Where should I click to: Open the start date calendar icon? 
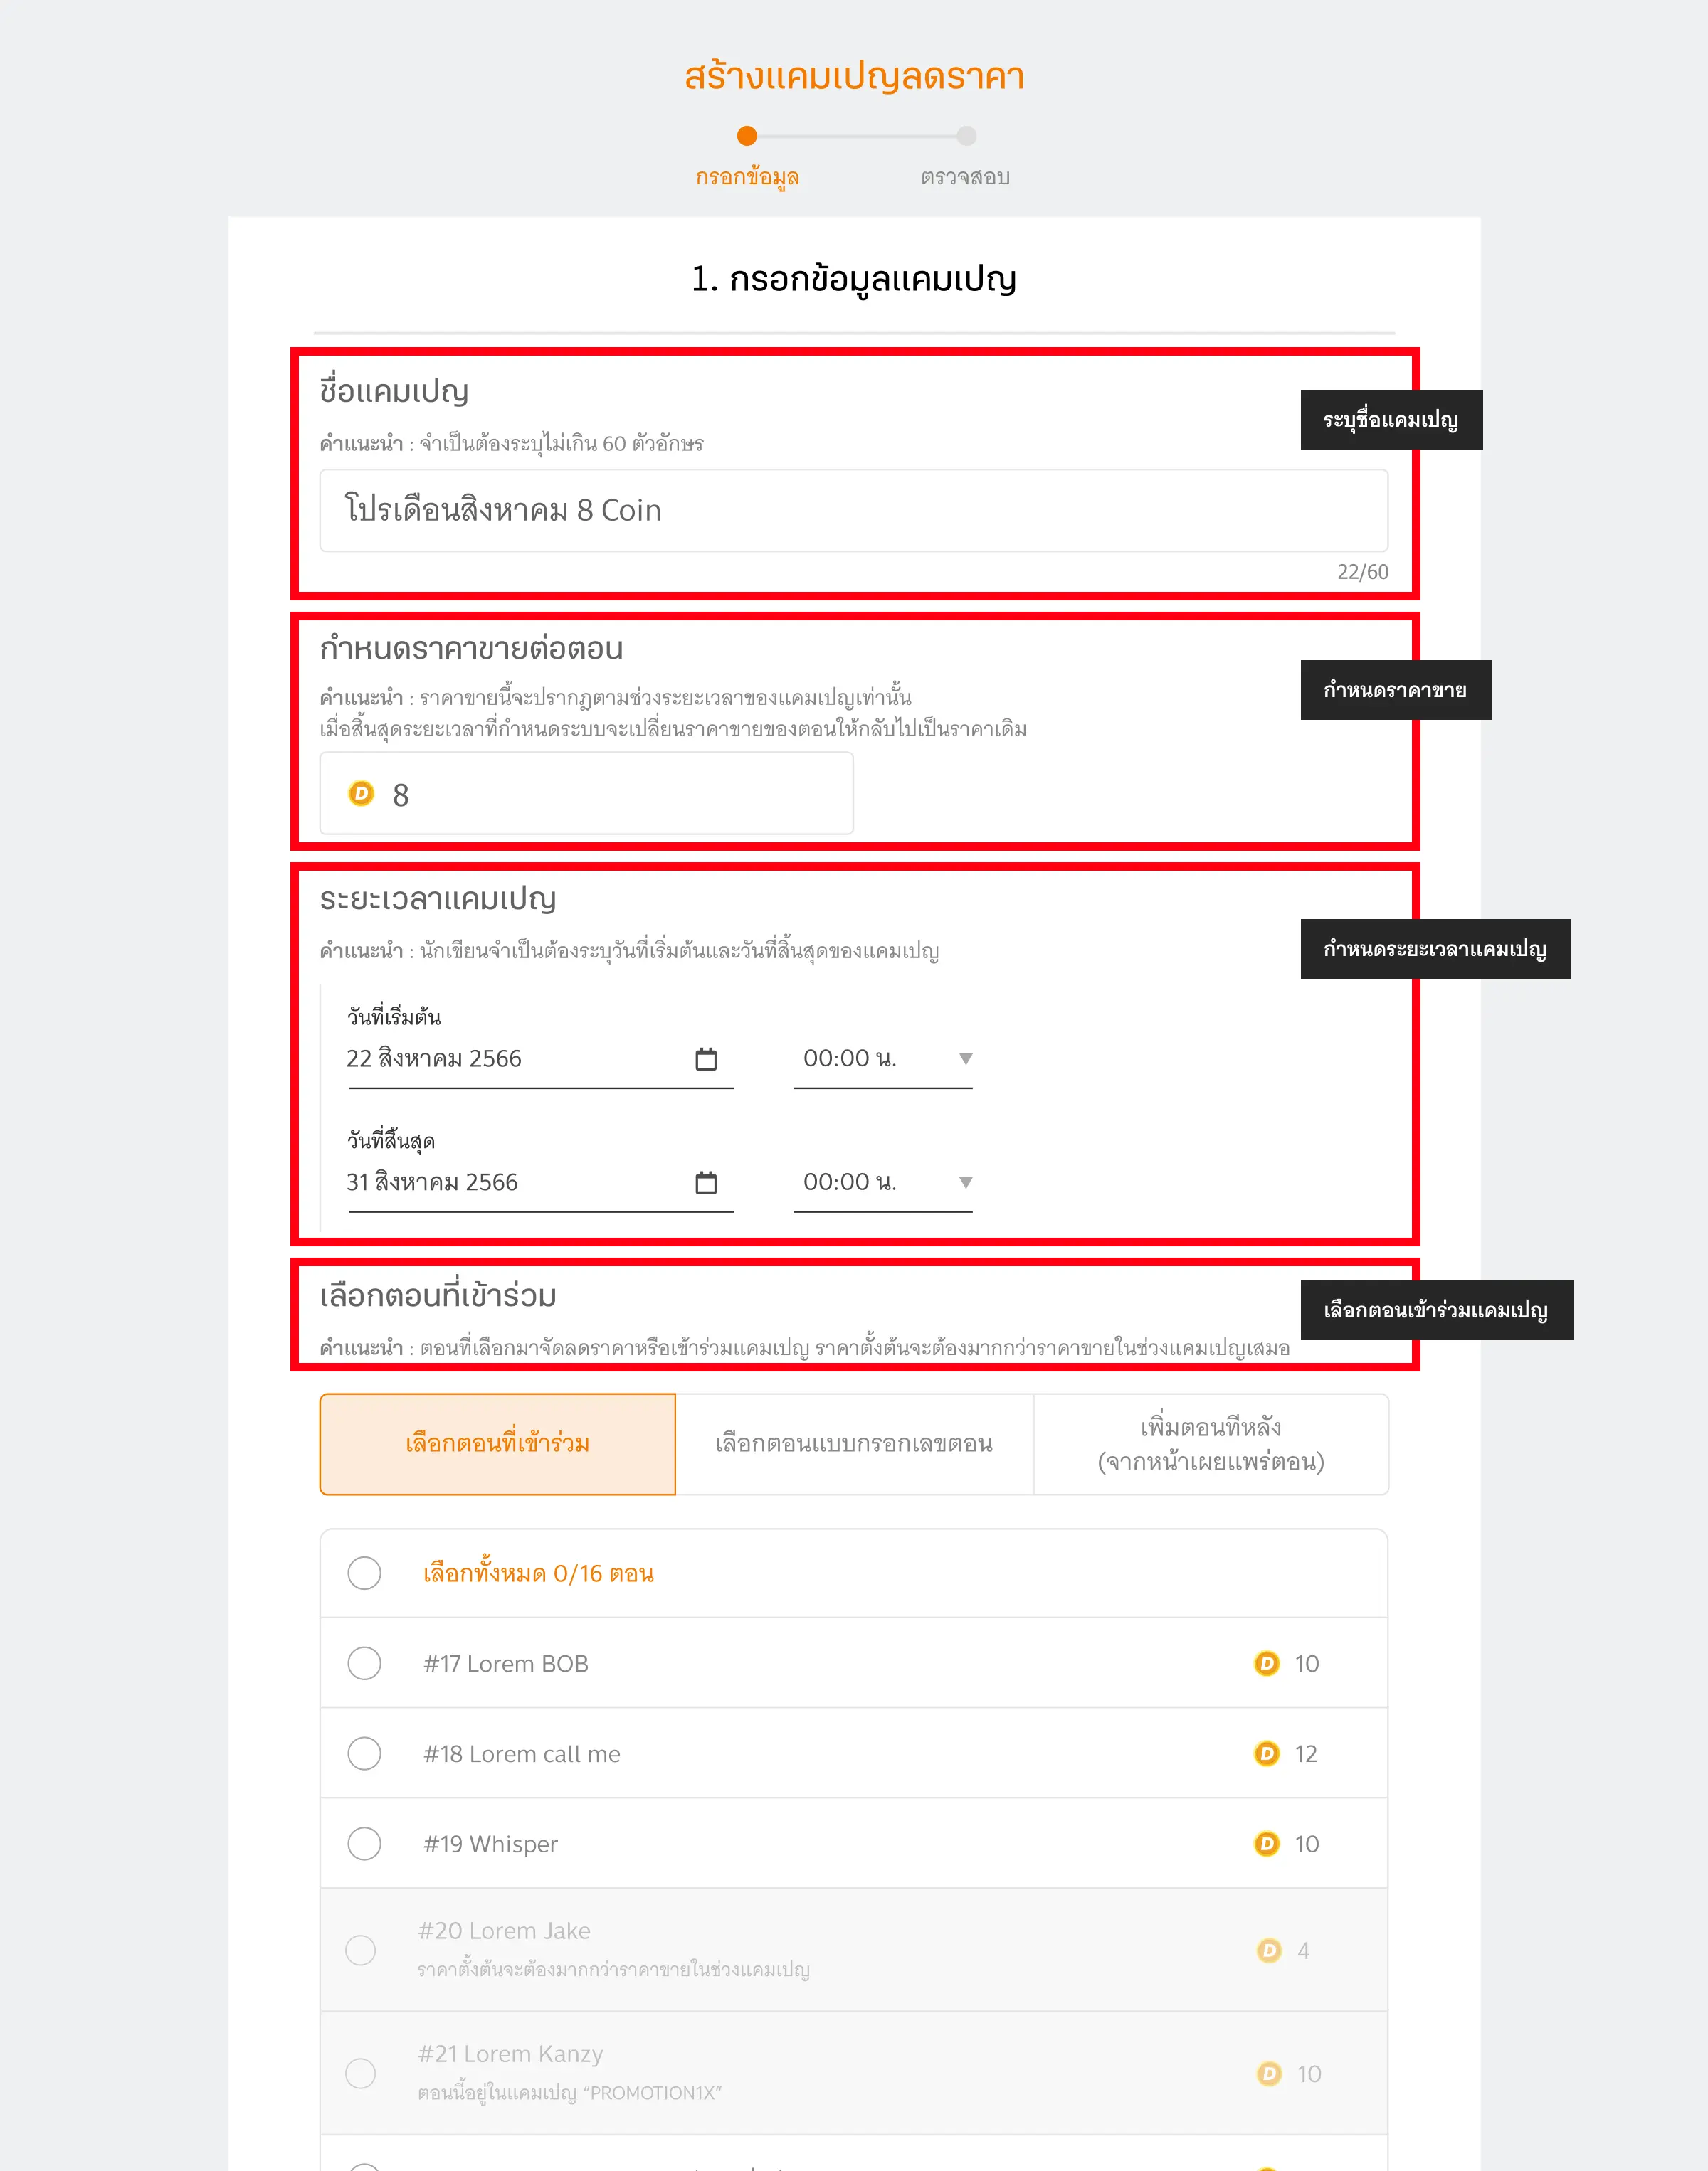(x=706, y=1058)
